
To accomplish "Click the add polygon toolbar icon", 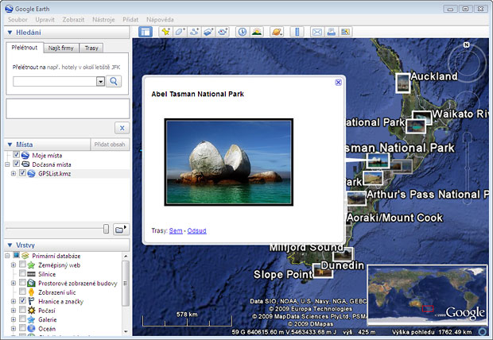I will click(181, 32).
